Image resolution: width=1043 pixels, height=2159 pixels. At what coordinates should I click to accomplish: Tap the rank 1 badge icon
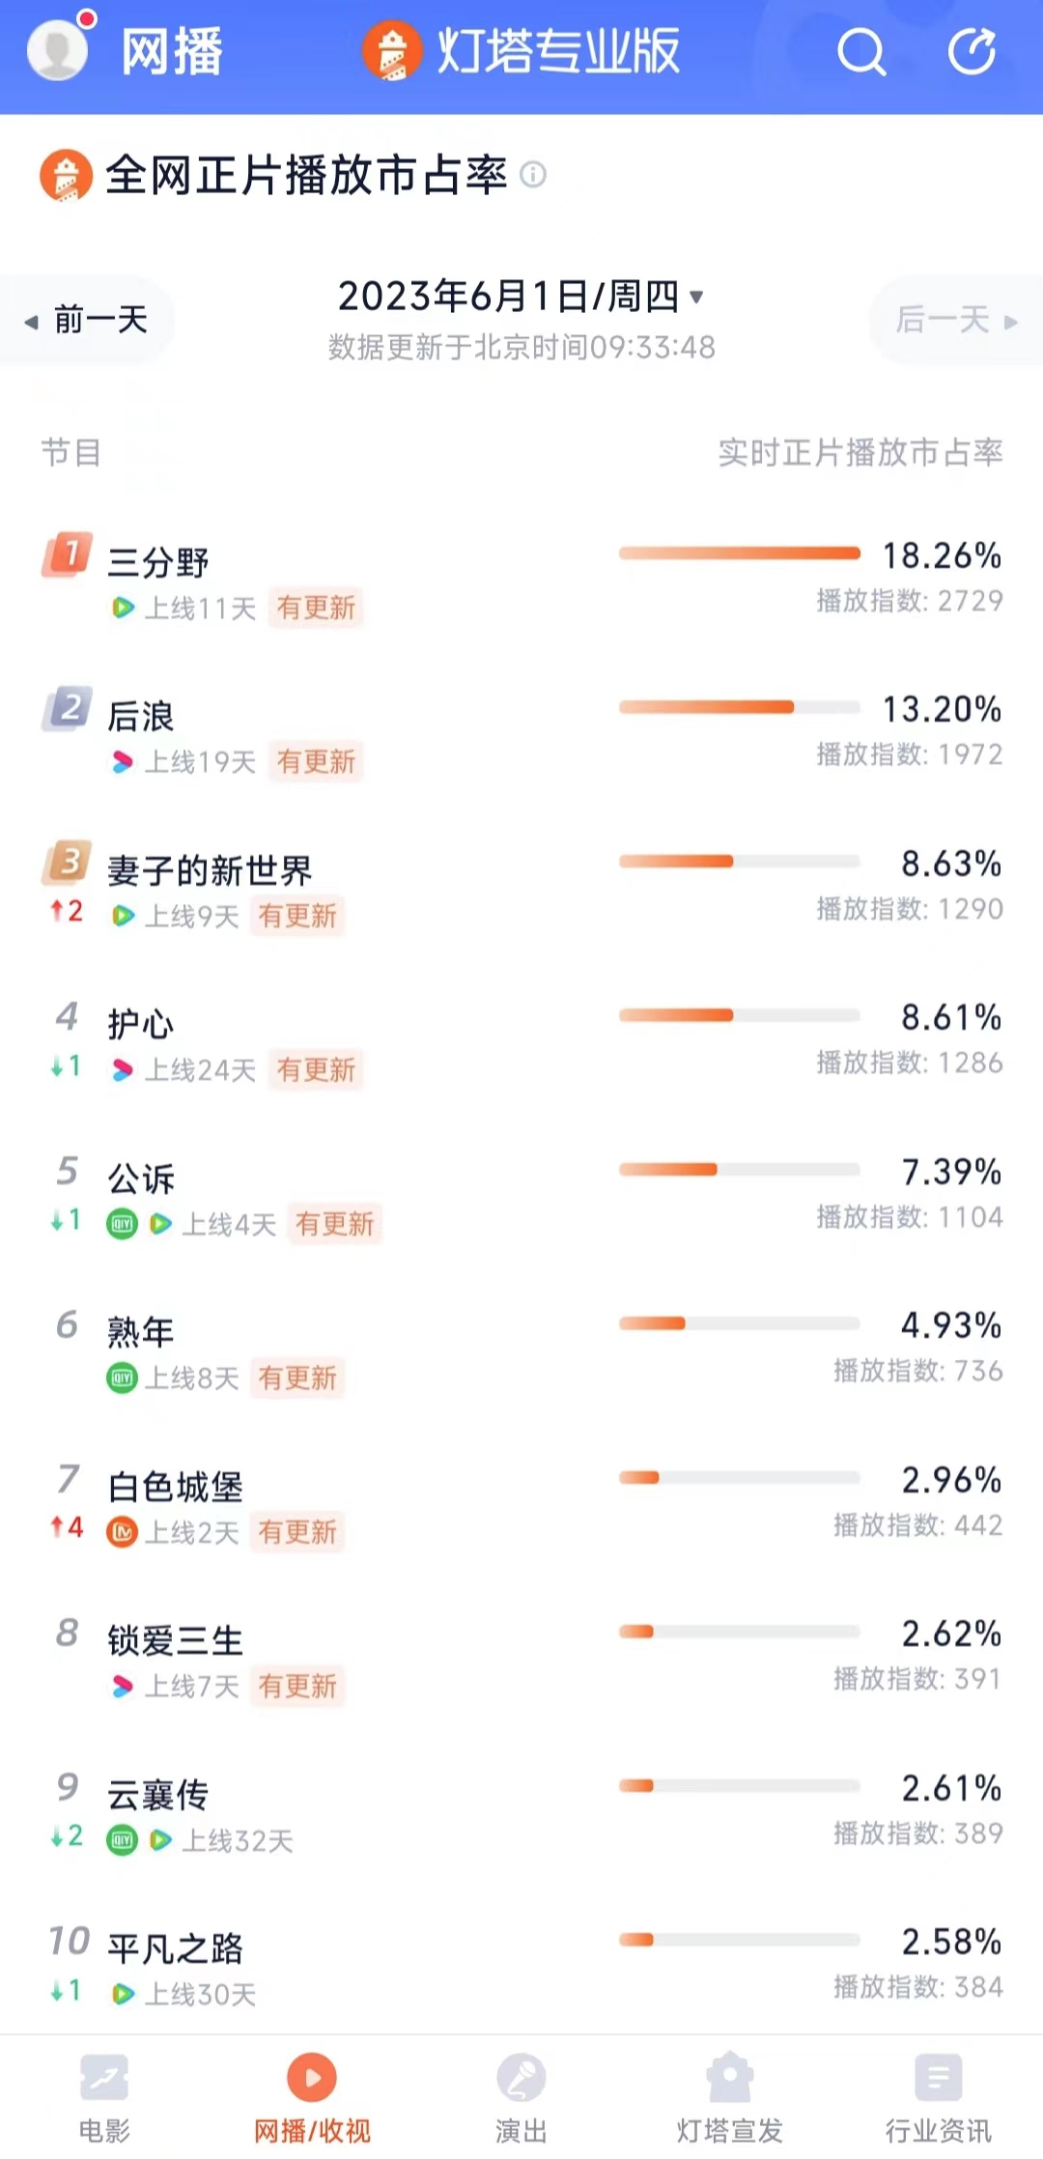68,554
